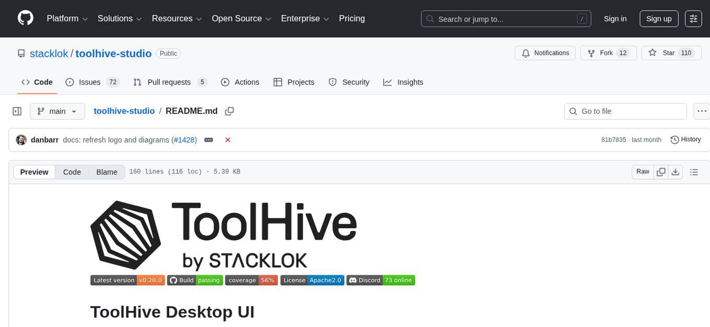Switch to the Blame tab
710x327 pixels.
click(106, 172)
